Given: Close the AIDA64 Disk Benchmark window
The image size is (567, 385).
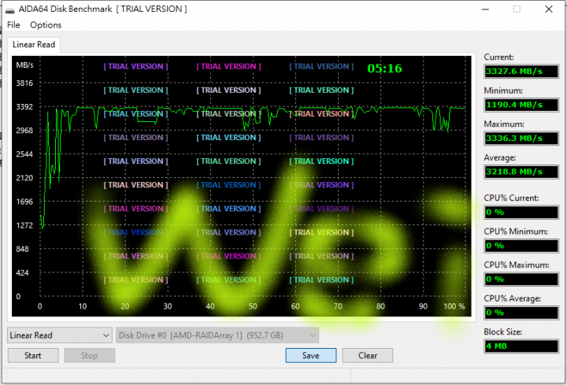Looking at the screenshot, I should 549,9.
